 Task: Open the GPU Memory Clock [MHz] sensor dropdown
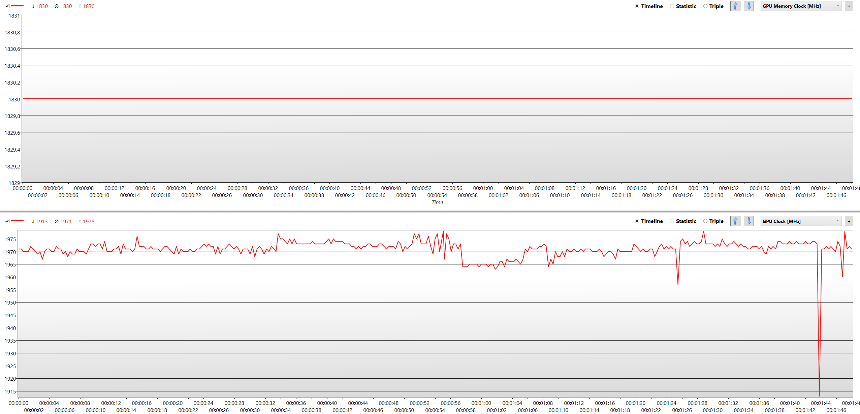pyautogui.click(x=801, y=6)
